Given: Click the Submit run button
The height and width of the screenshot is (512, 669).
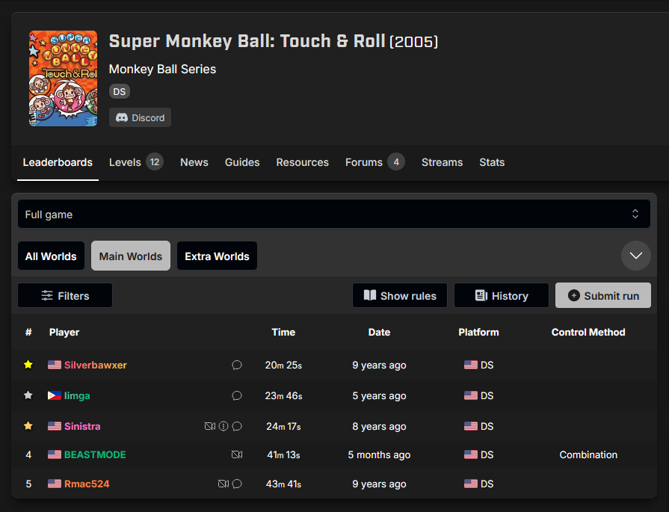Looking at the screenshot, I should point(603,296).
